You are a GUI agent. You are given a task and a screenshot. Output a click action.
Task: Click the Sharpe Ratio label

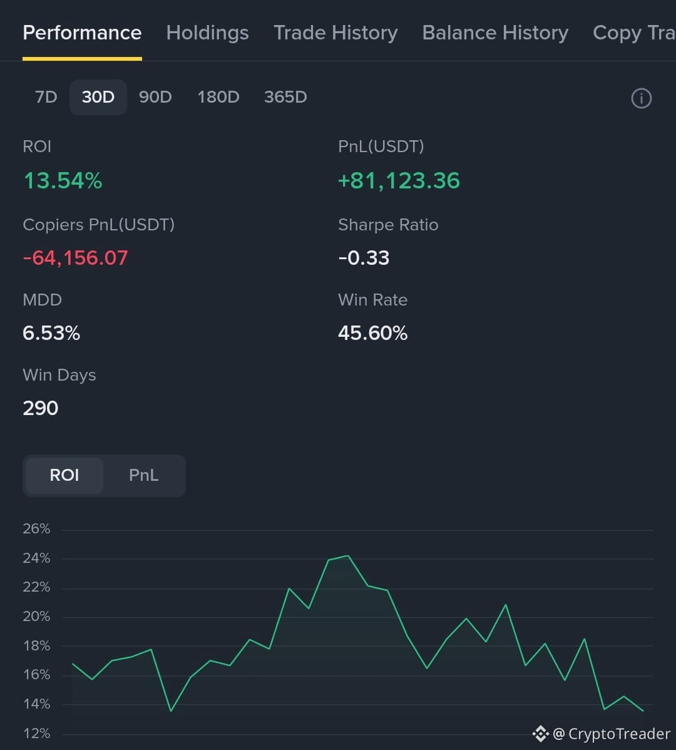click(x=388, y=225)
